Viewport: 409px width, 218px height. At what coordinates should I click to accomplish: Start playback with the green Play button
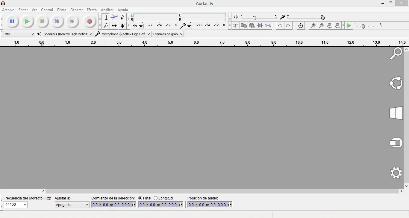coord(27,22)
